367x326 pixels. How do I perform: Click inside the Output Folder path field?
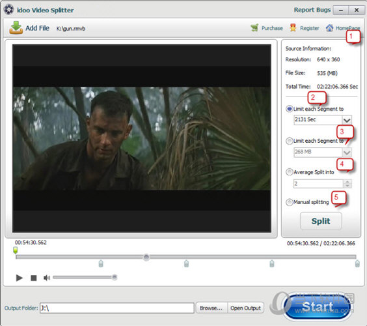pyautogui.click(x=117, y=308)
